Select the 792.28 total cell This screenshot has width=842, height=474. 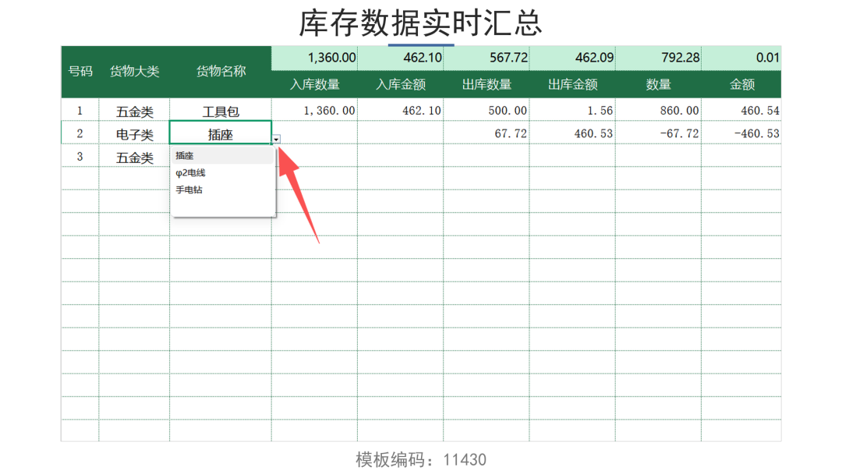[658, 58]
